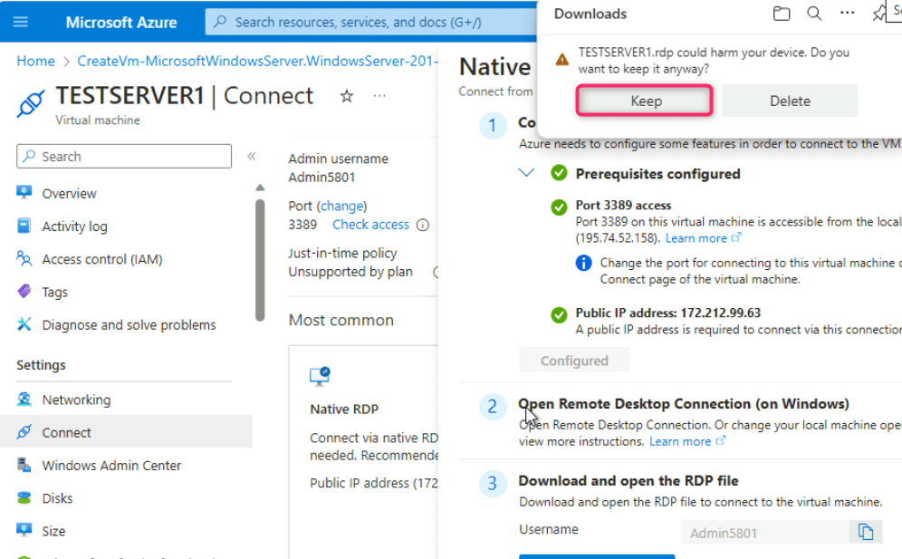Image resolution: width=902 pixels, height=559 pixels.
Task: Open Networking in the Settings menu
Action: coord(76,400)
